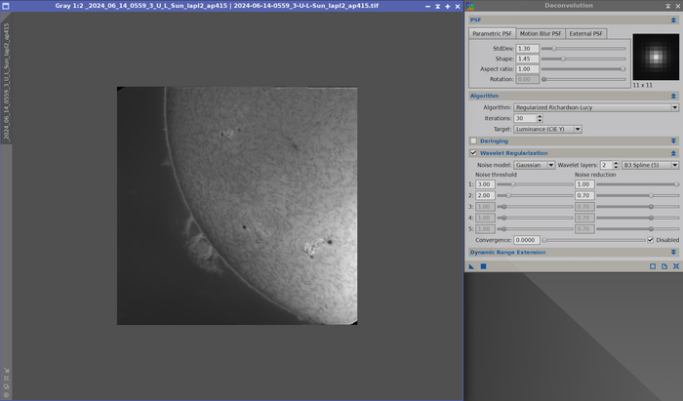The image size is (683, 401).
Task: Switch to the Motion Blur PSF tab
Action: tap(542, 33)
